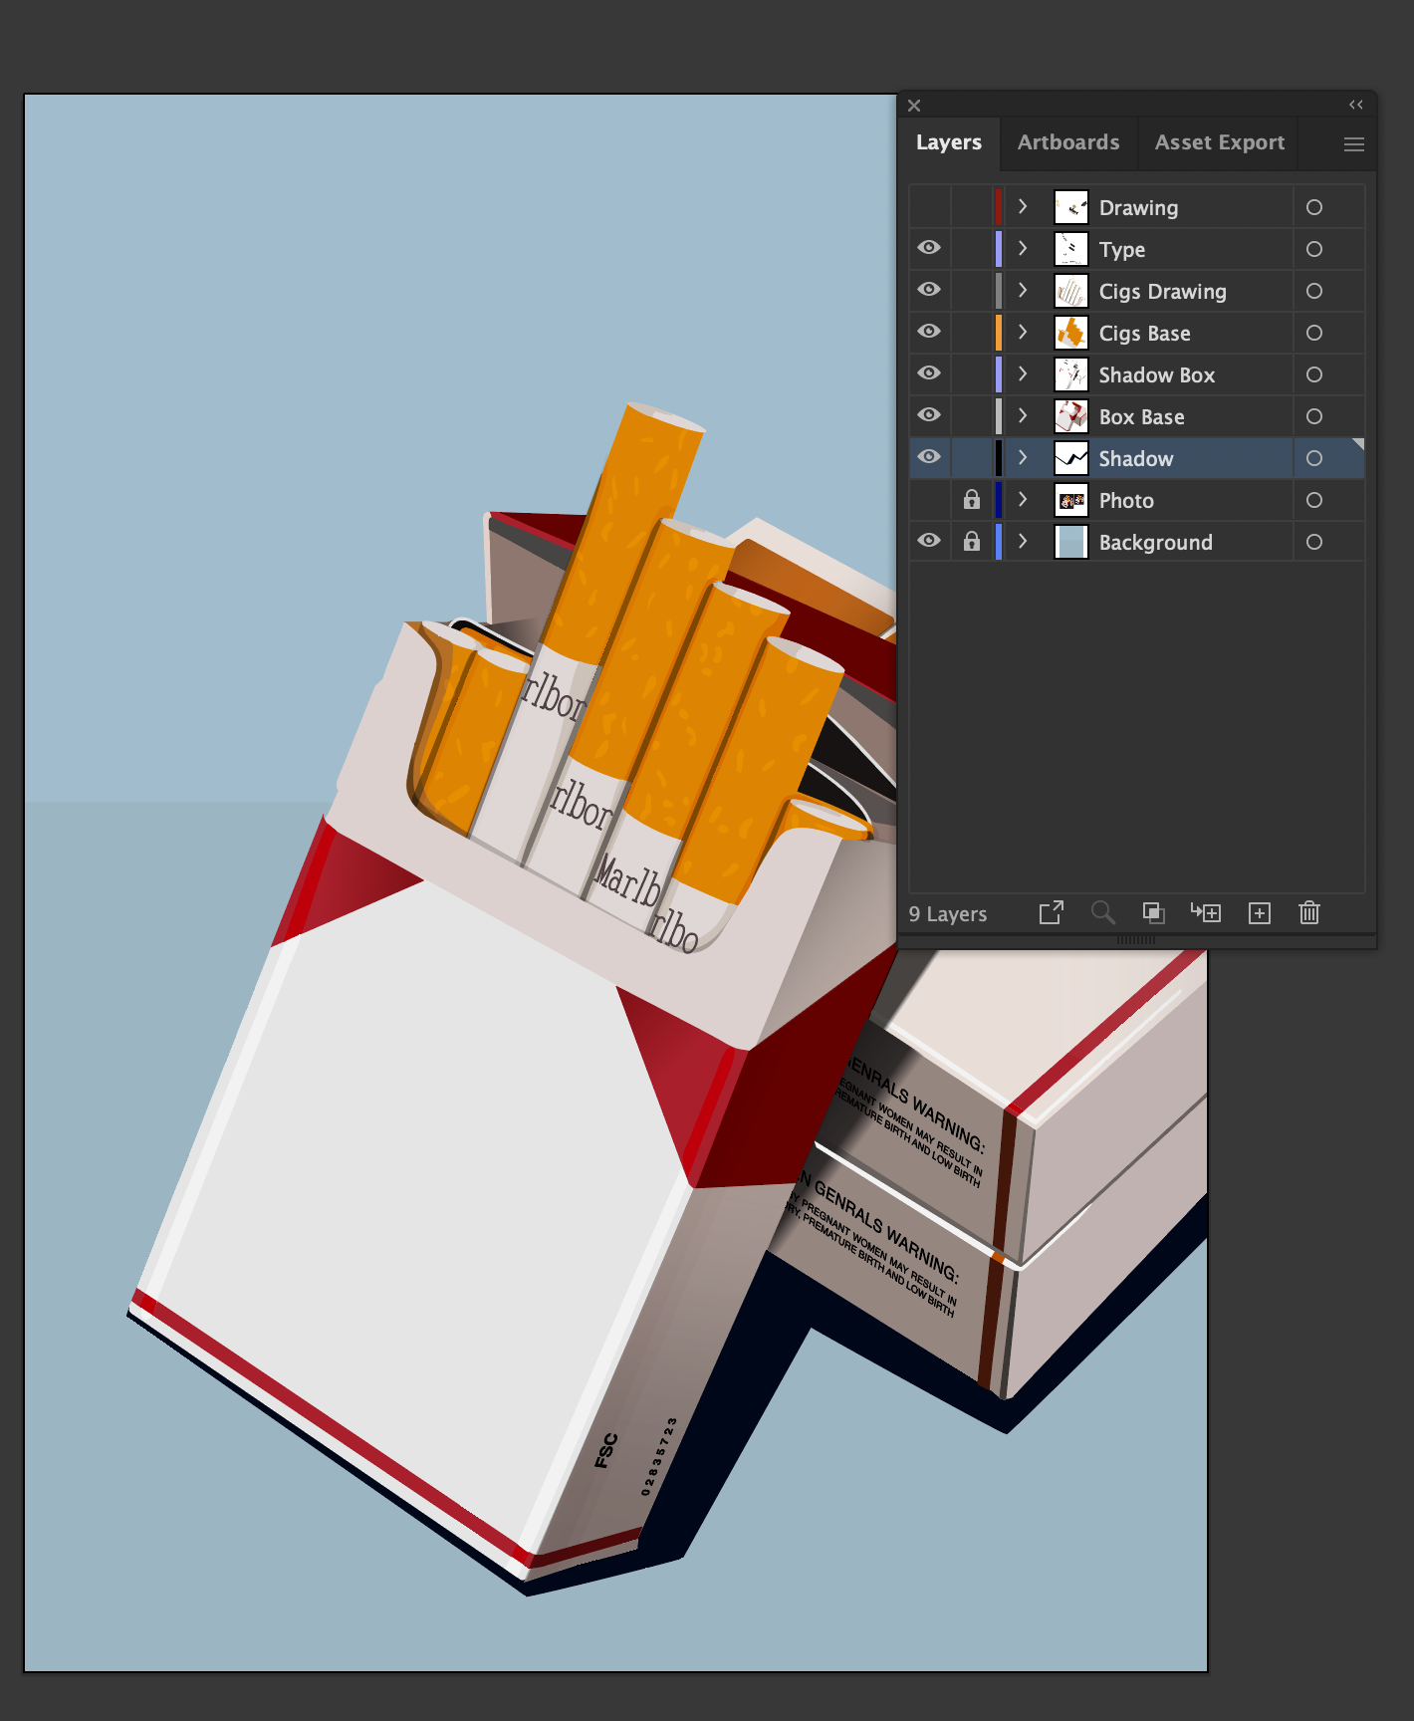The width and height of the screenshot is (1414, 1721).
Task: Show the hidden Photo layer
Action: [x=929, y=500]
